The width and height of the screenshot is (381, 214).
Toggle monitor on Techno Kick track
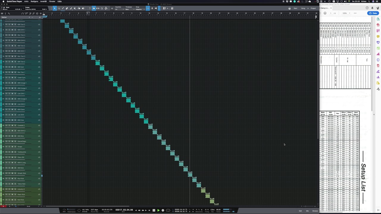[15, 184]
